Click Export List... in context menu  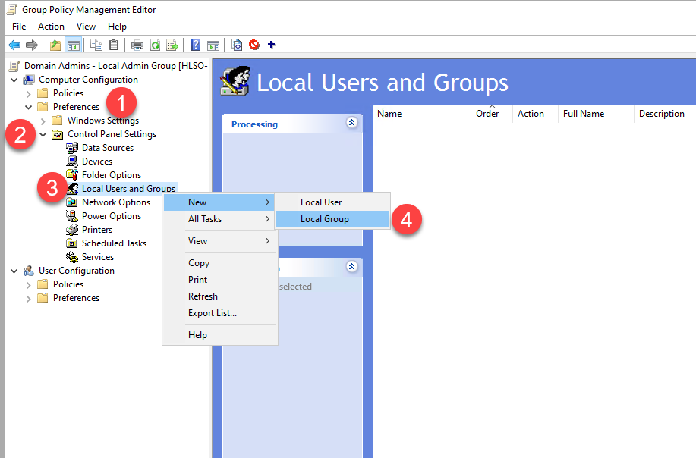[212, 313]
